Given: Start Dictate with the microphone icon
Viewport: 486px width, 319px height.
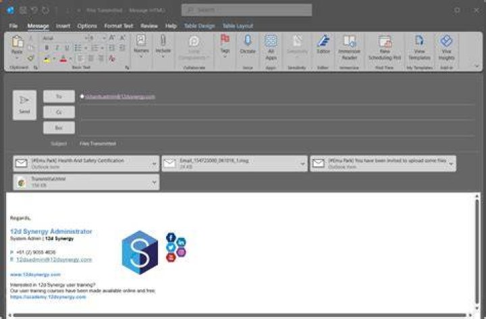Looking at the screenshot, I should pyautogui.click(x=248, y=44).
